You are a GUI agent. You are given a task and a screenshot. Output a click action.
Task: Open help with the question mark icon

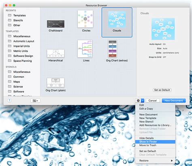[9, 101]
